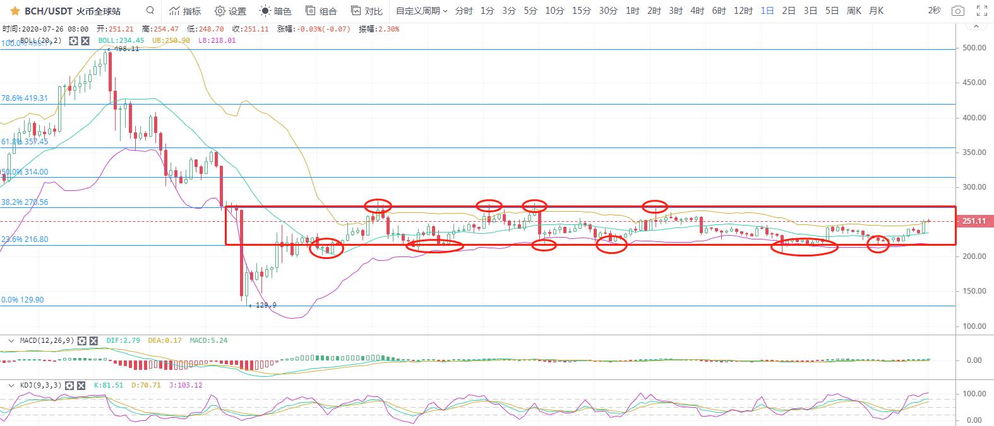The image size is (994, 426).
Task: Open chart 设置 settings
Action: coord(231,11)
